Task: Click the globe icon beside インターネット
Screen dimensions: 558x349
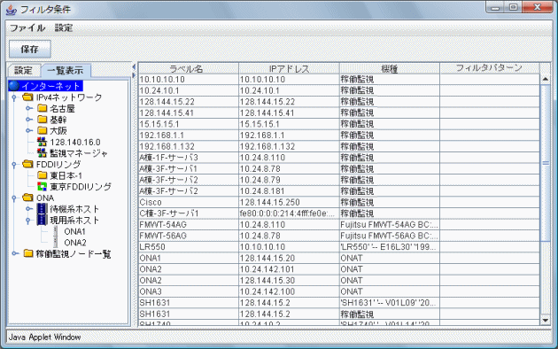Action: pos(14,86)
